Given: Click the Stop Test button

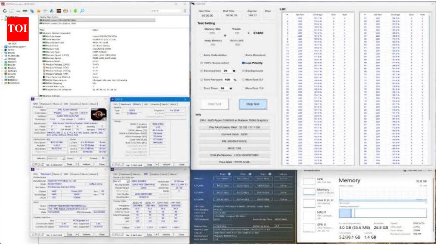Looking at the screenshot, I should (252, 104).
